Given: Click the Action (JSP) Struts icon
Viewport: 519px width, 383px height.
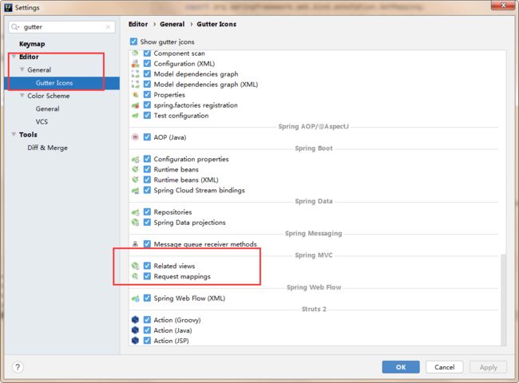Looking at the screenshot, I should [x=135, y=341].
